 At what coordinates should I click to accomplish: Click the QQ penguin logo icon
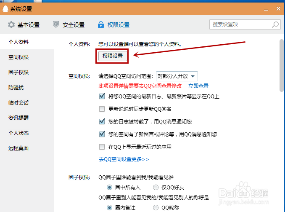click(5, 8)
